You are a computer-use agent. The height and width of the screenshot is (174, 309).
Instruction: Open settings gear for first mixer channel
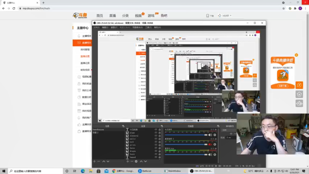(x=215, y=135)
